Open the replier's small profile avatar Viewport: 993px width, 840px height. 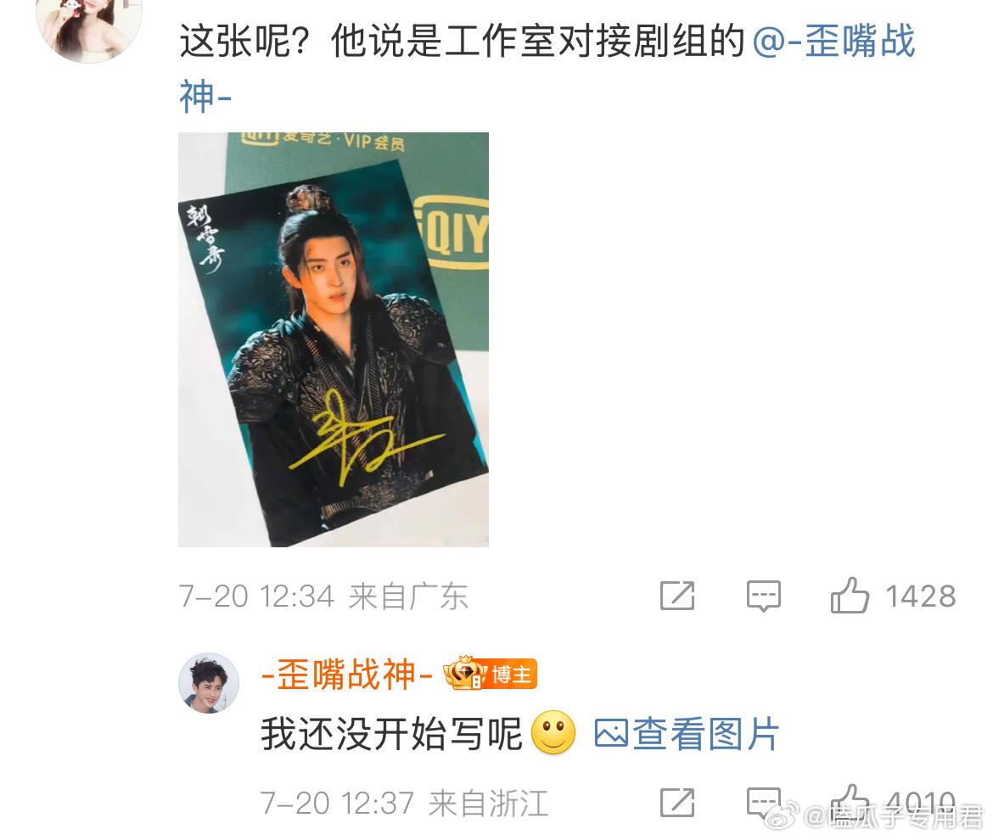pyautogui.click(x=209, y=683)
